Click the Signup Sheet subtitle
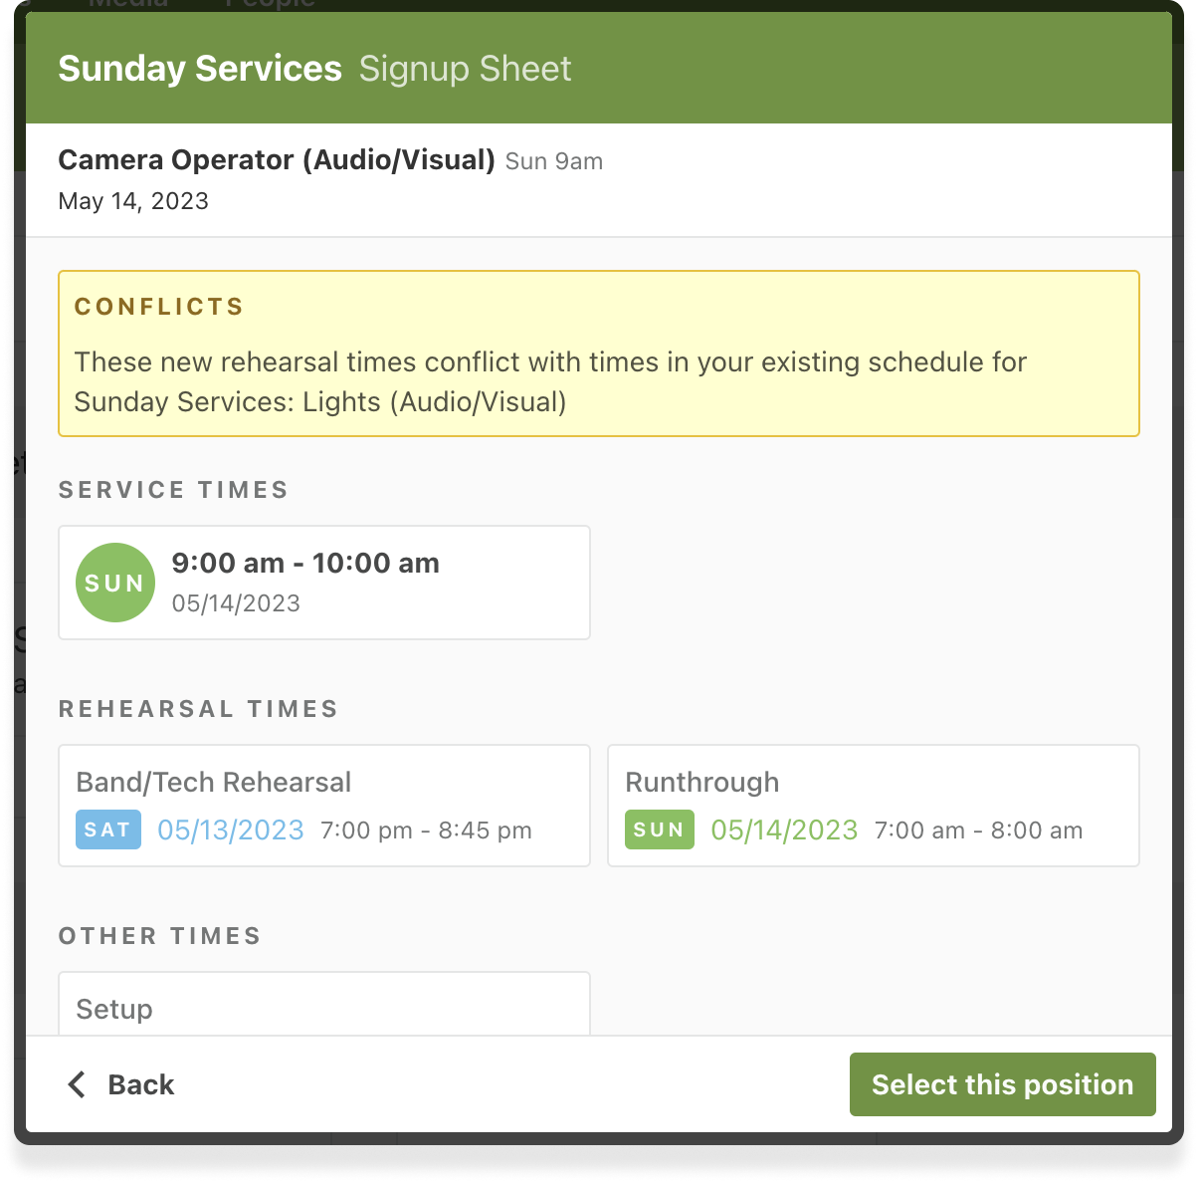 (x=465, y=69)
